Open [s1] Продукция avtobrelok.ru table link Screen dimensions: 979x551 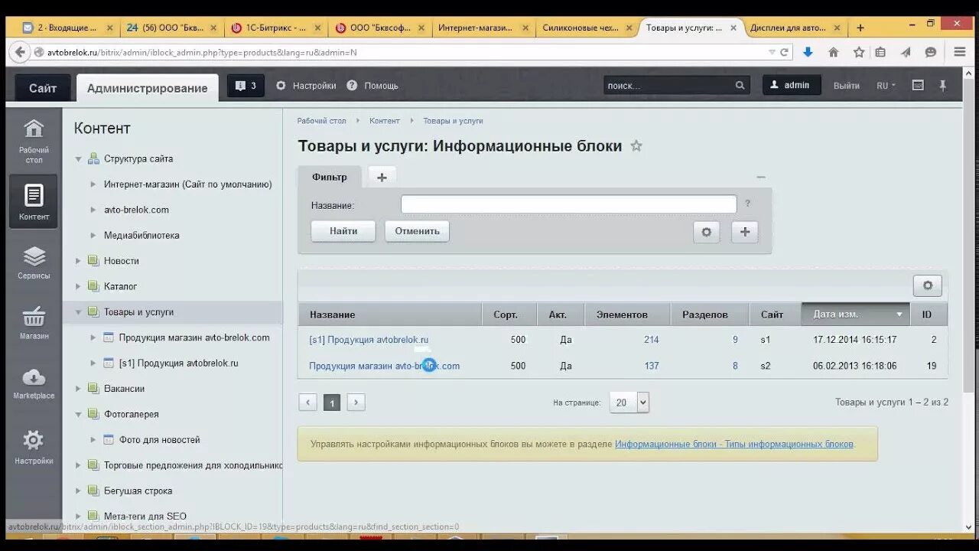369,340
